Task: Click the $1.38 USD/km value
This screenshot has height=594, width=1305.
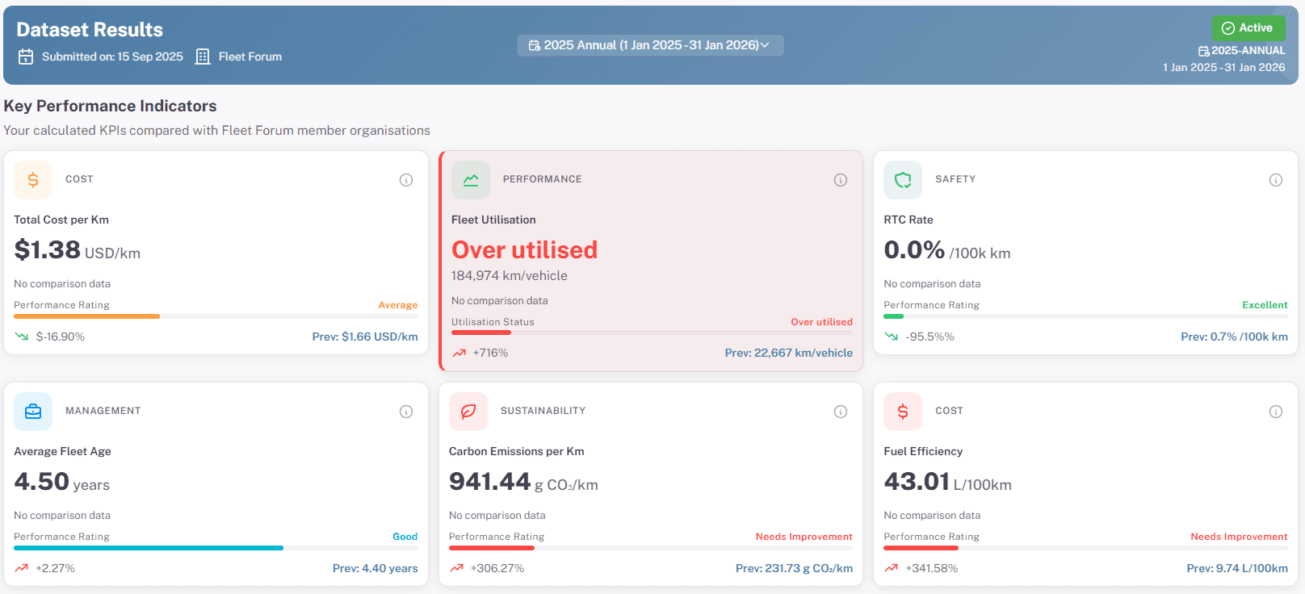Action: [77, 250]
